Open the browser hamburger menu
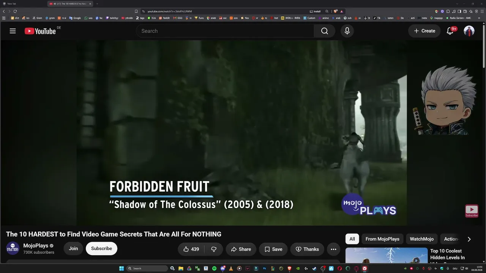486x273 pixels. click(x=482, y=11)
